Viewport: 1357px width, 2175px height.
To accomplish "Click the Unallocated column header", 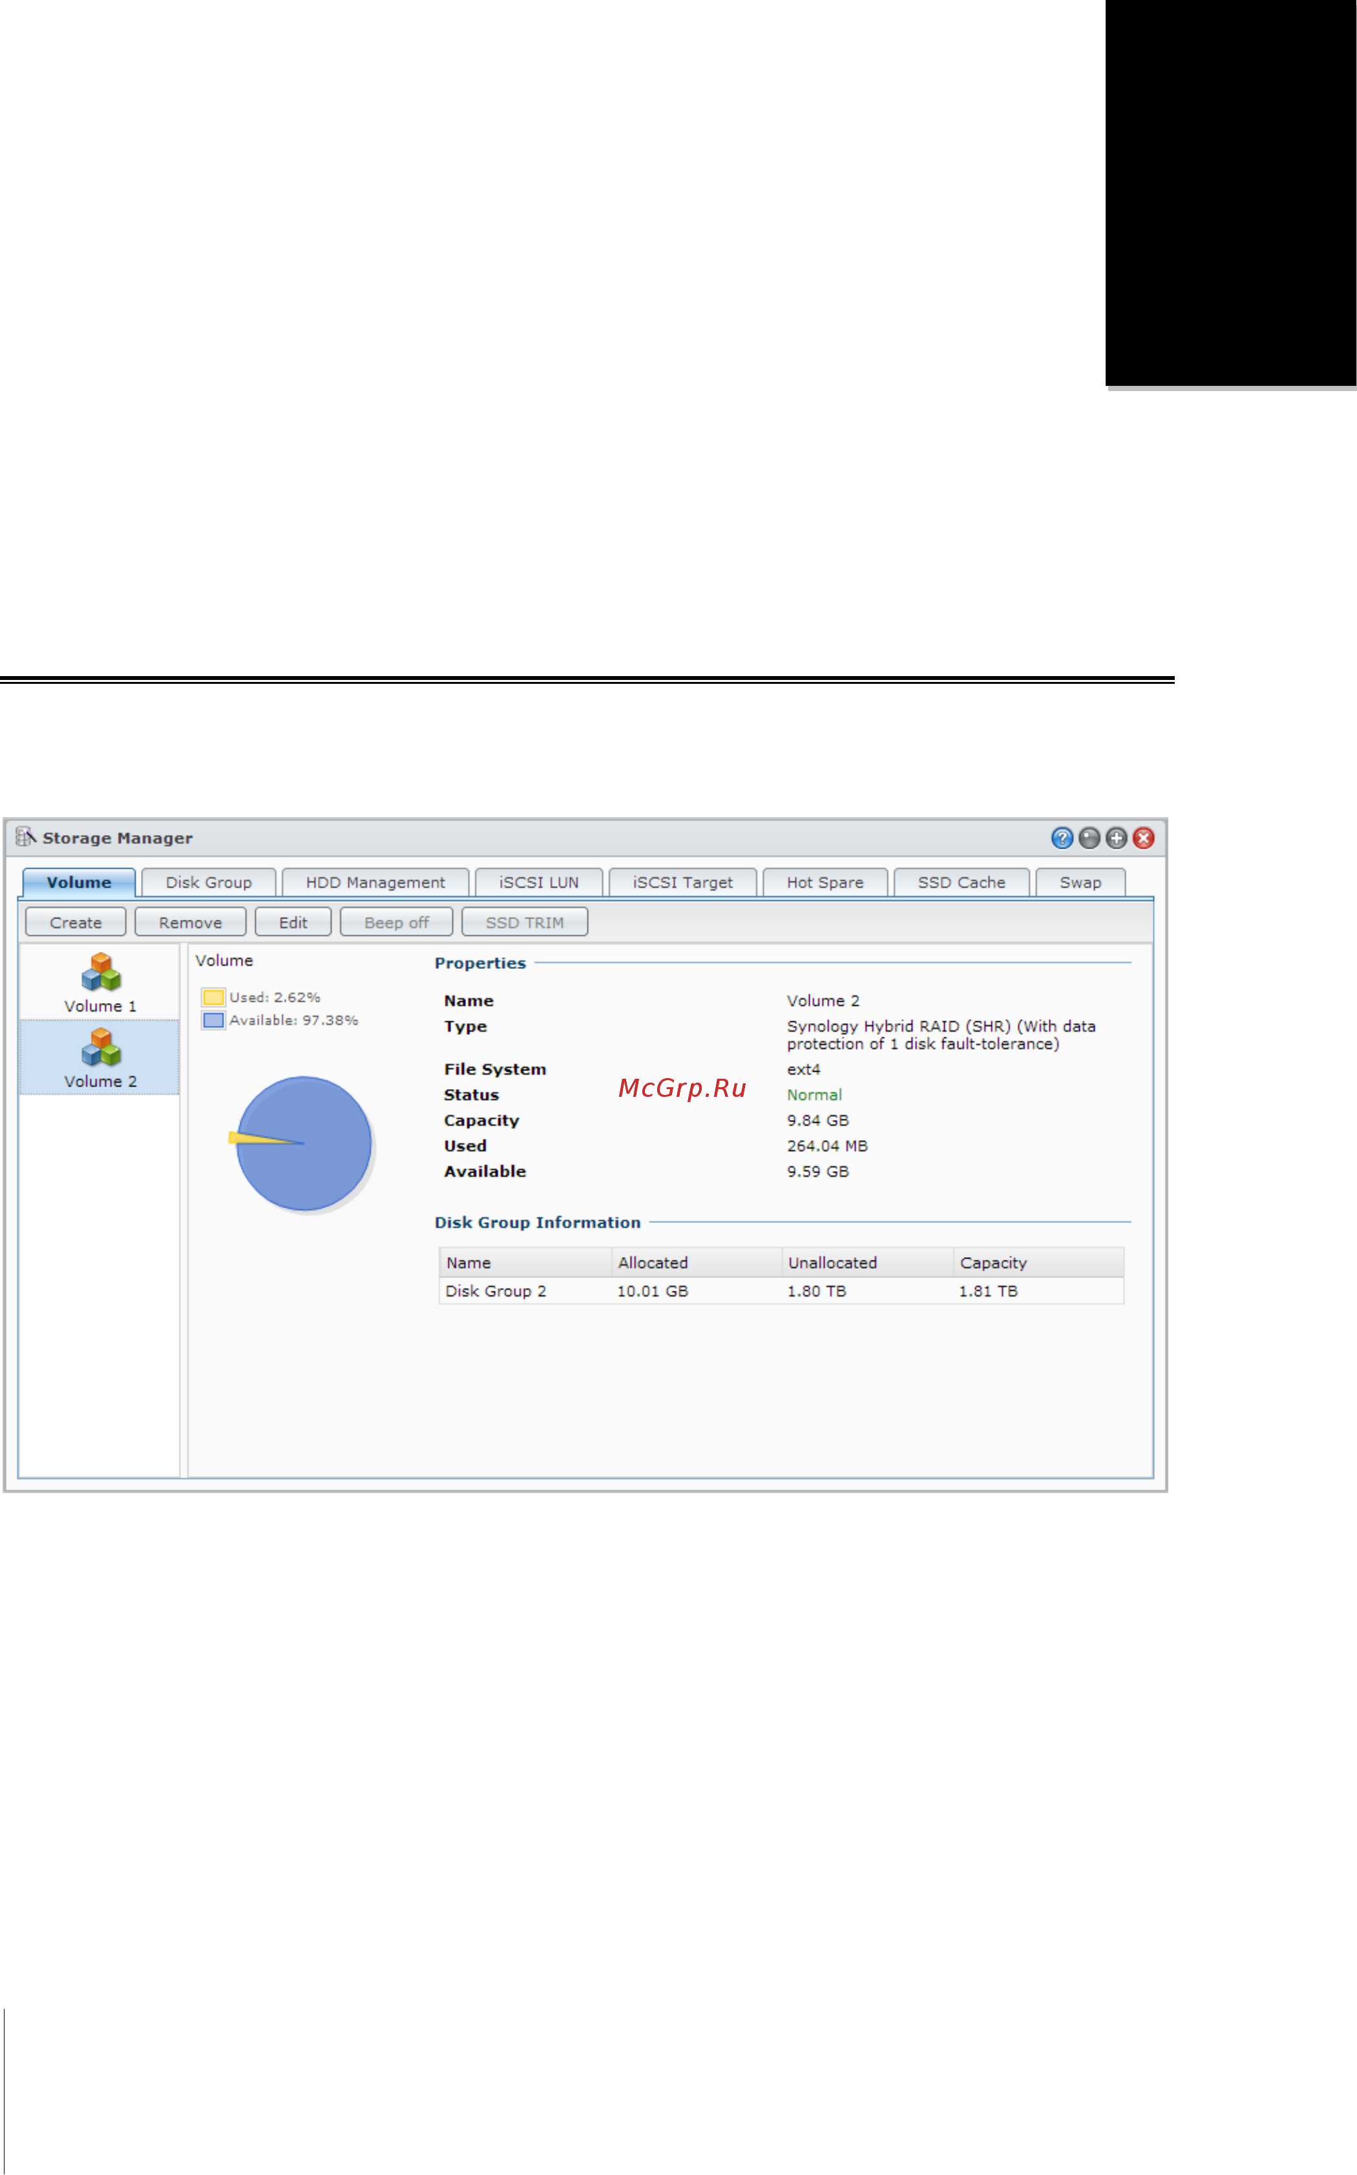I will 867,1262.
